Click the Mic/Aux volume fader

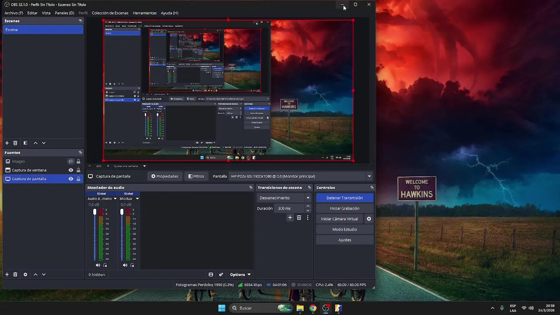pos(122,212)
